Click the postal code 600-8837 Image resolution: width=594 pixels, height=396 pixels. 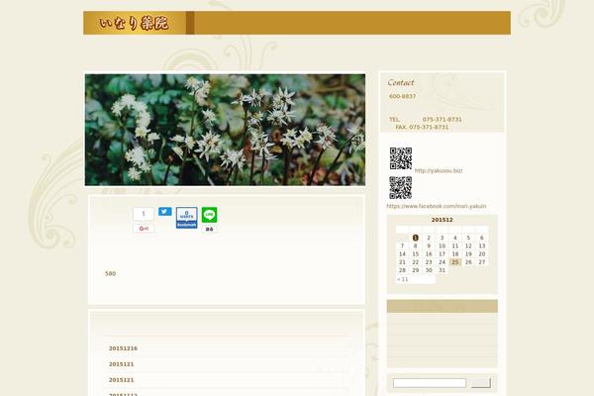[x=402, y=96]
